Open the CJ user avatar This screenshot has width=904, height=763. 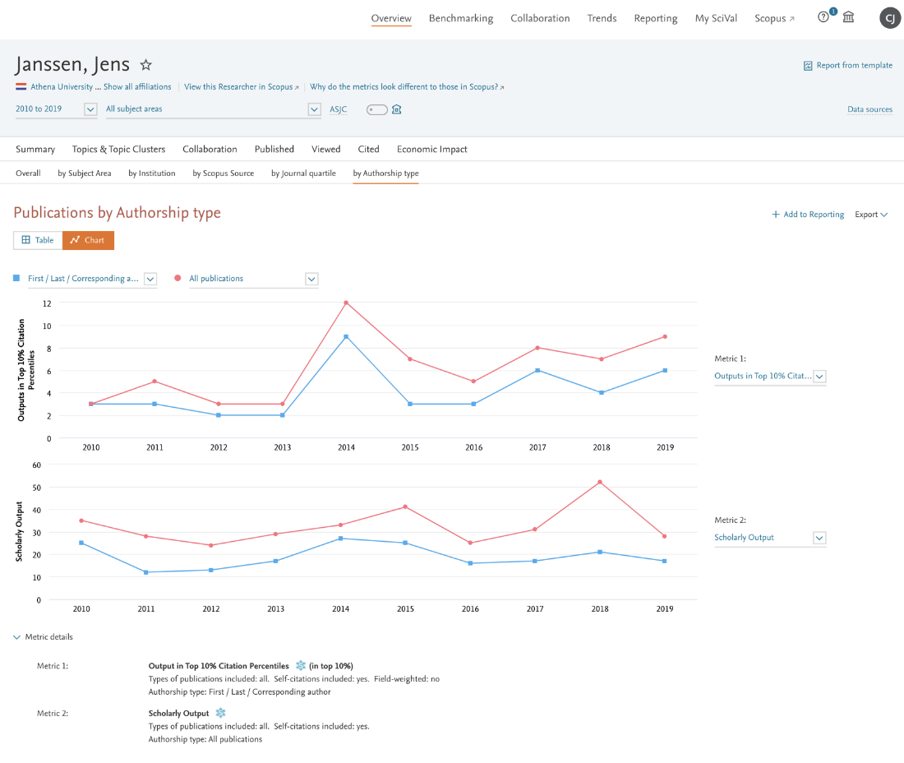[x=890, y=18]
